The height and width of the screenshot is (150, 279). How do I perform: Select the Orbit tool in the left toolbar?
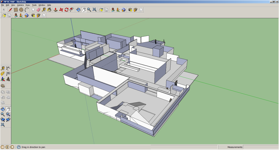pos(3,109)
